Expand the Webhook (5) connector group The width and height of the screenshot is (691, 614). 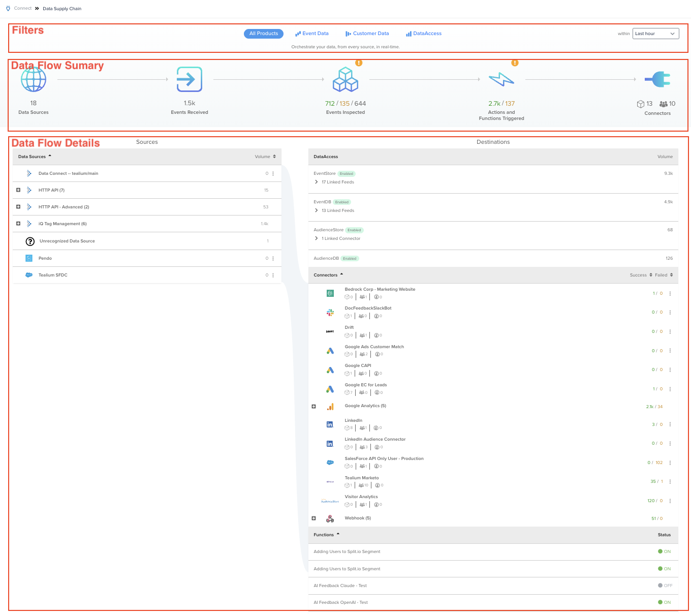tap(313, 518)
